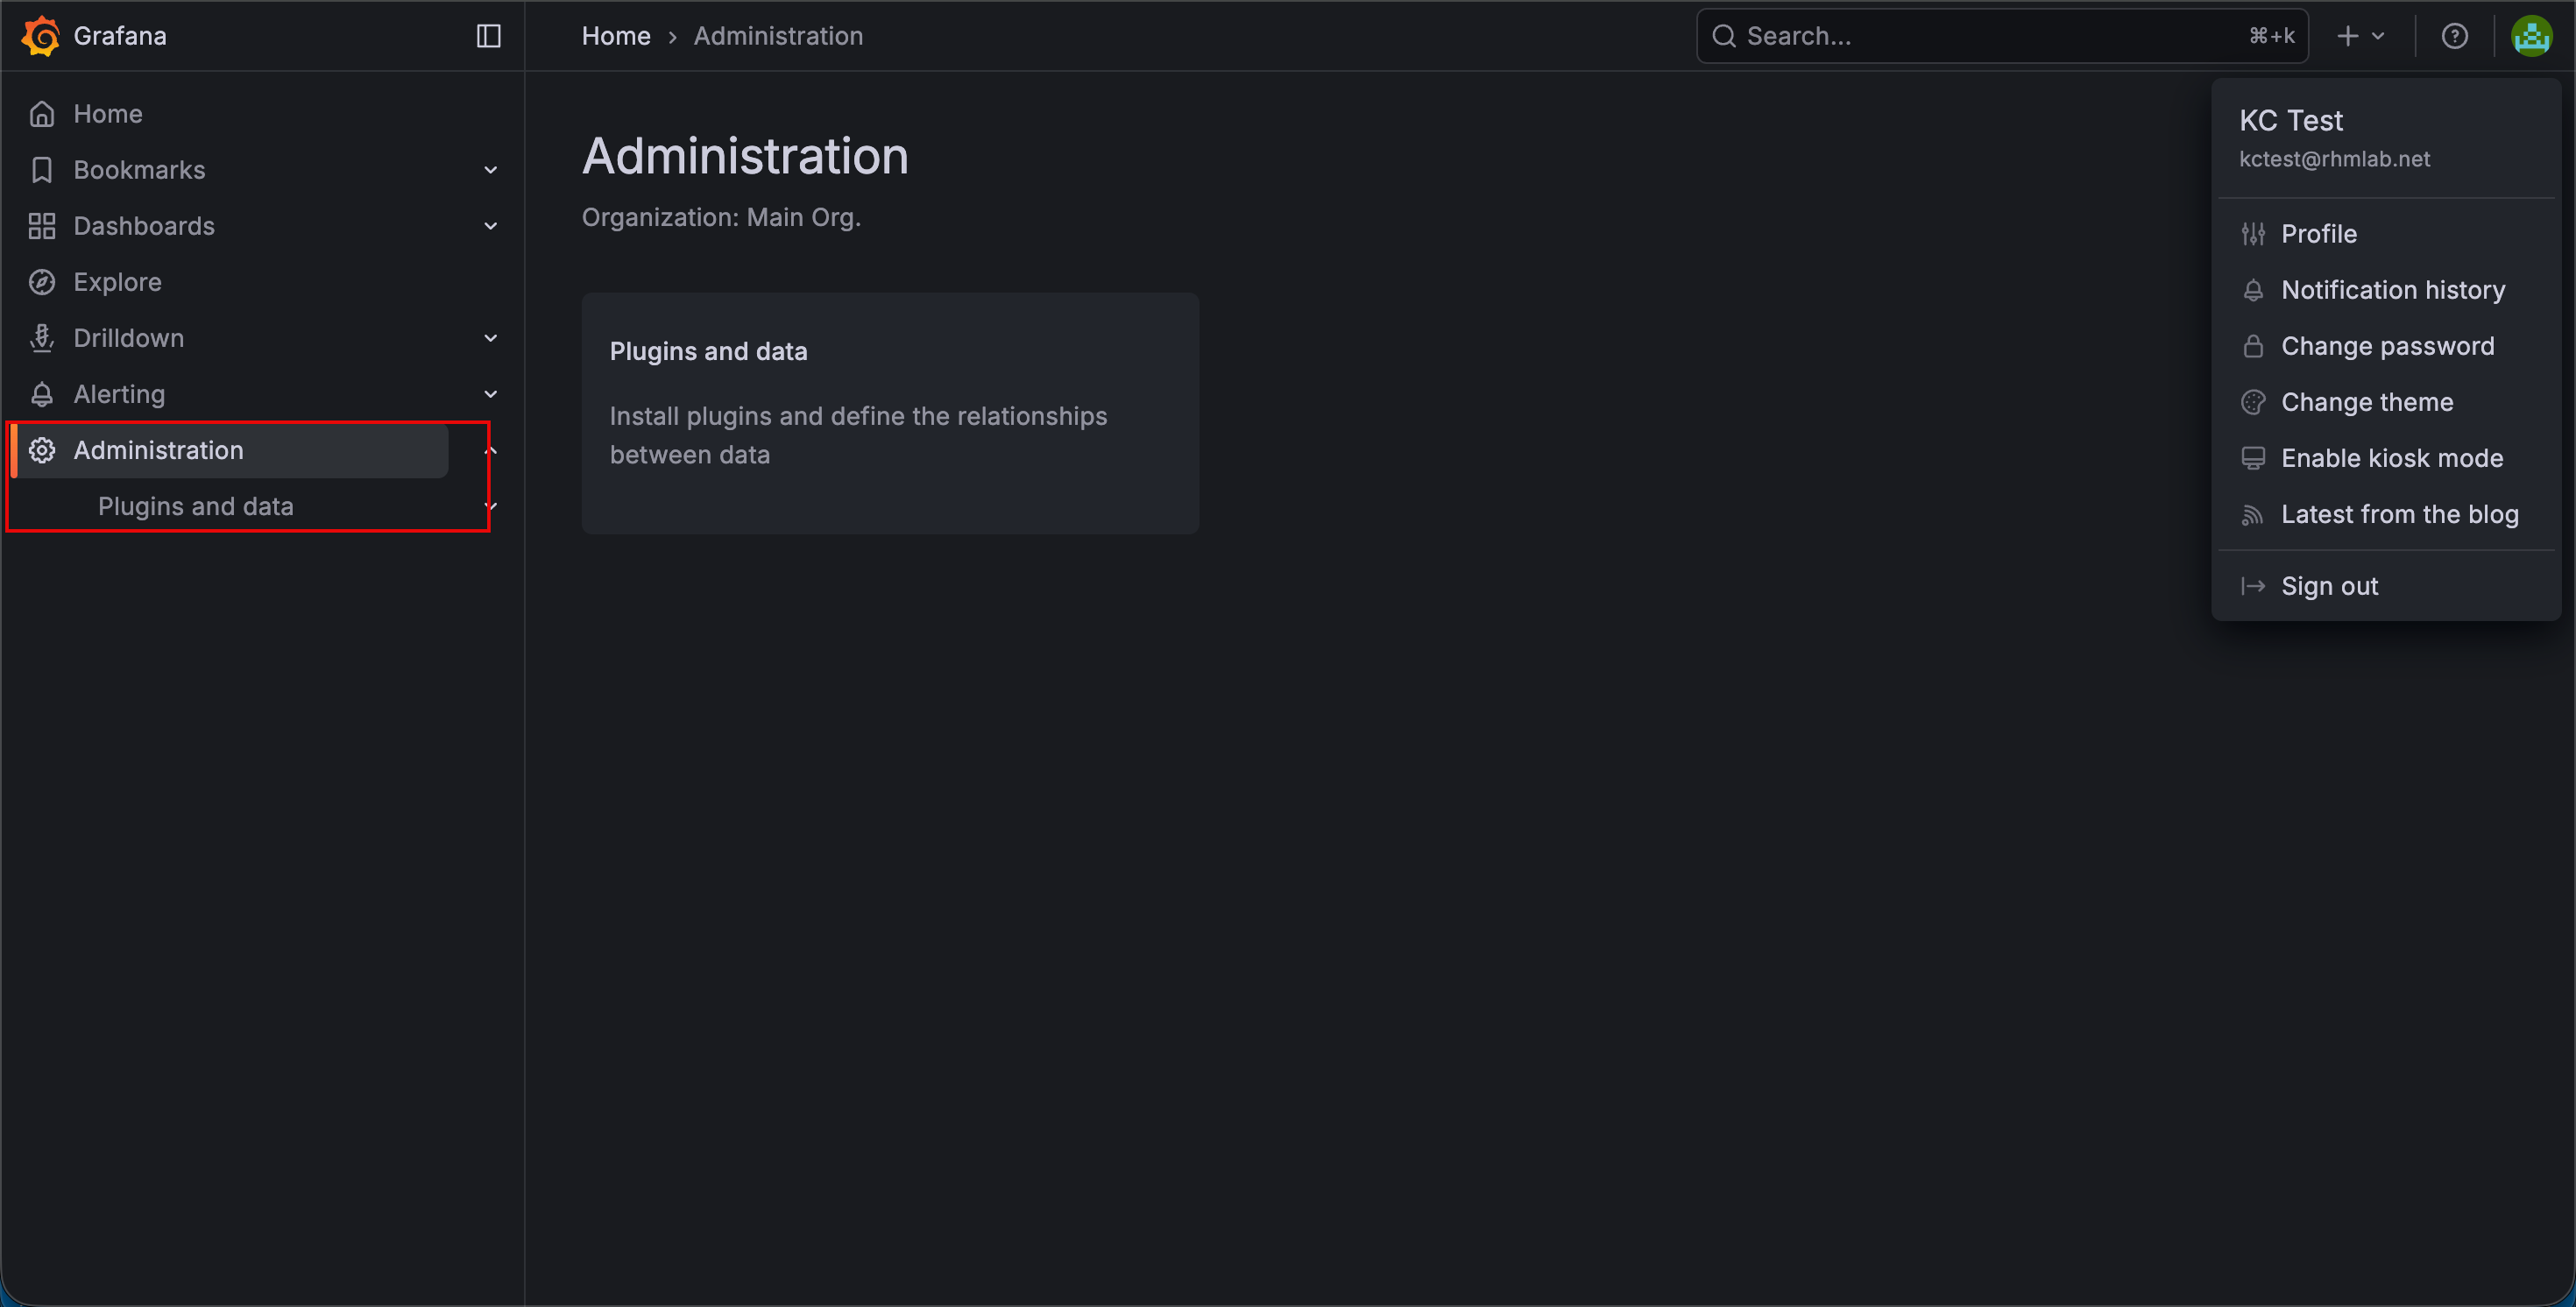
Task: Open the Drilldown section icon
Action: 41,337
